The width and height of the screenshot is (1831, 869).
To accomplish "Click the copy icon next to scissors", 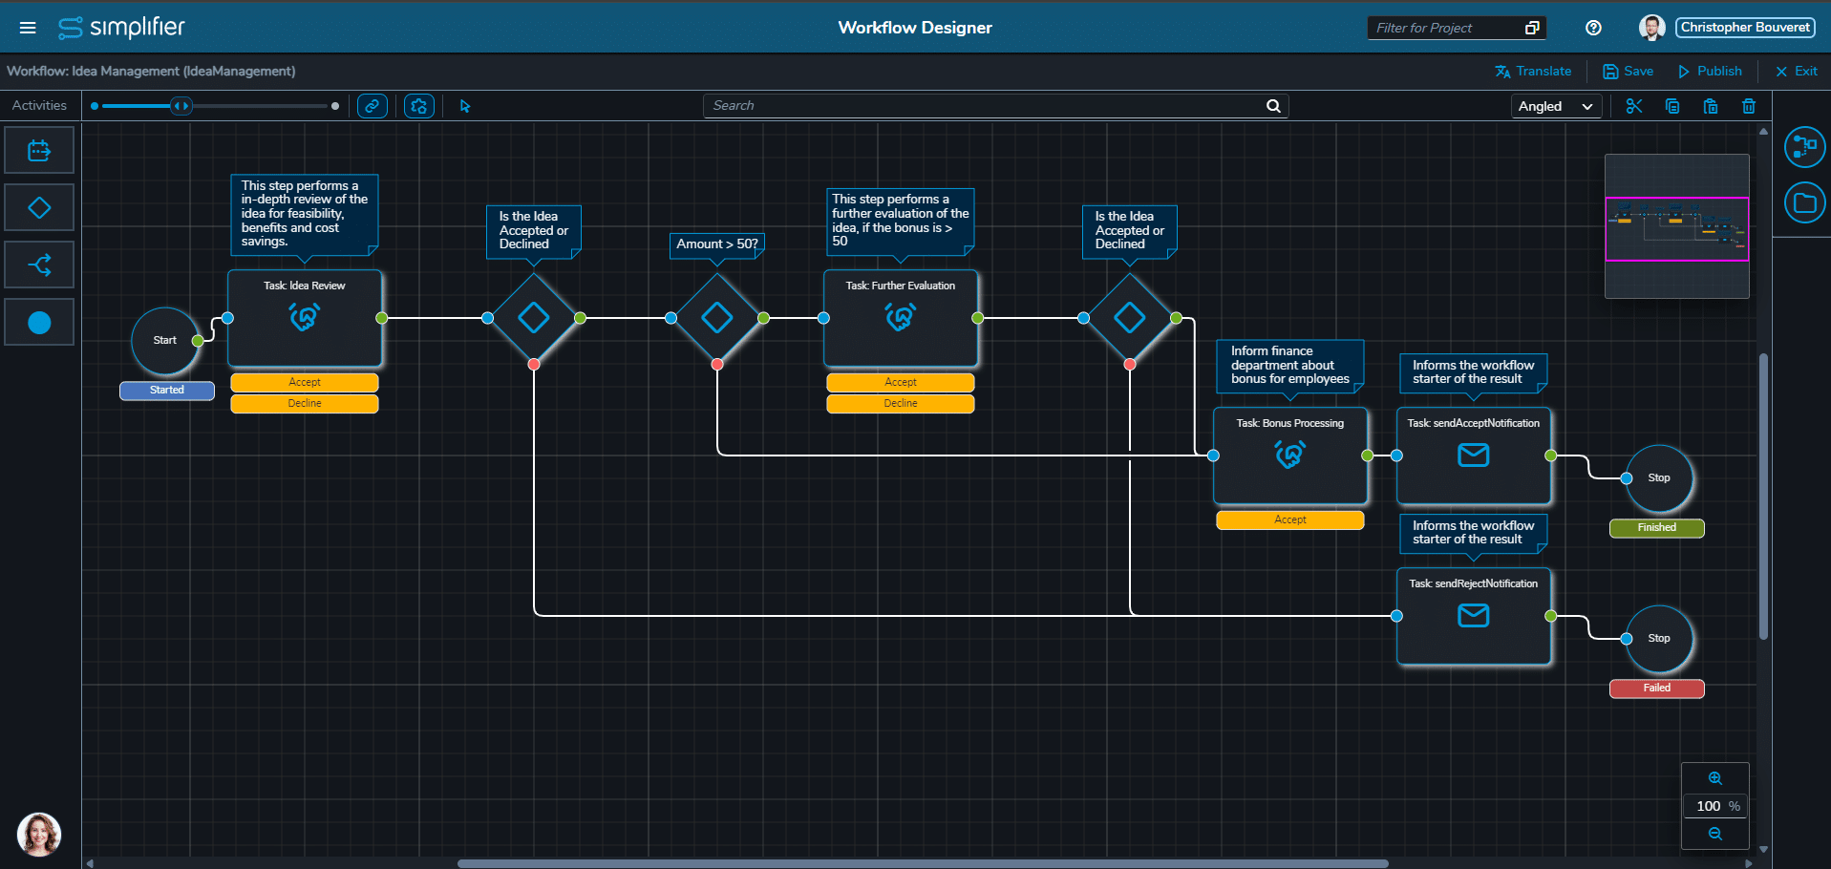I will 1672,106.
